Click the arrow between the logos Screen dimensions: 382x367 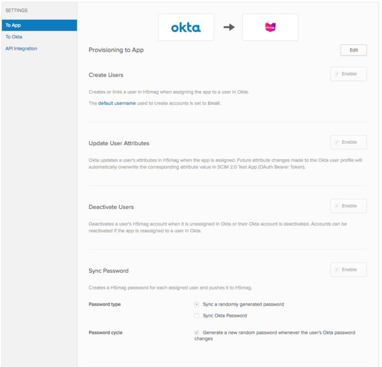coord(229,27)
